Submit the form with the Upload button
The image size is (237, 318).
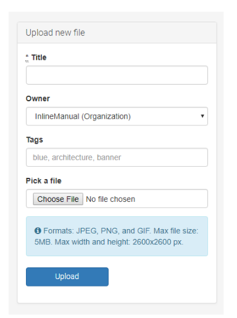point(67,277)
